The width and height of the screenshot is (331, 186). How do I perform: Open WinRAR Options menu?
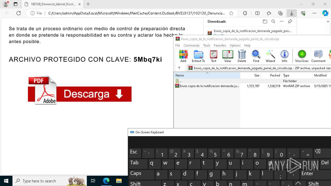235,45
